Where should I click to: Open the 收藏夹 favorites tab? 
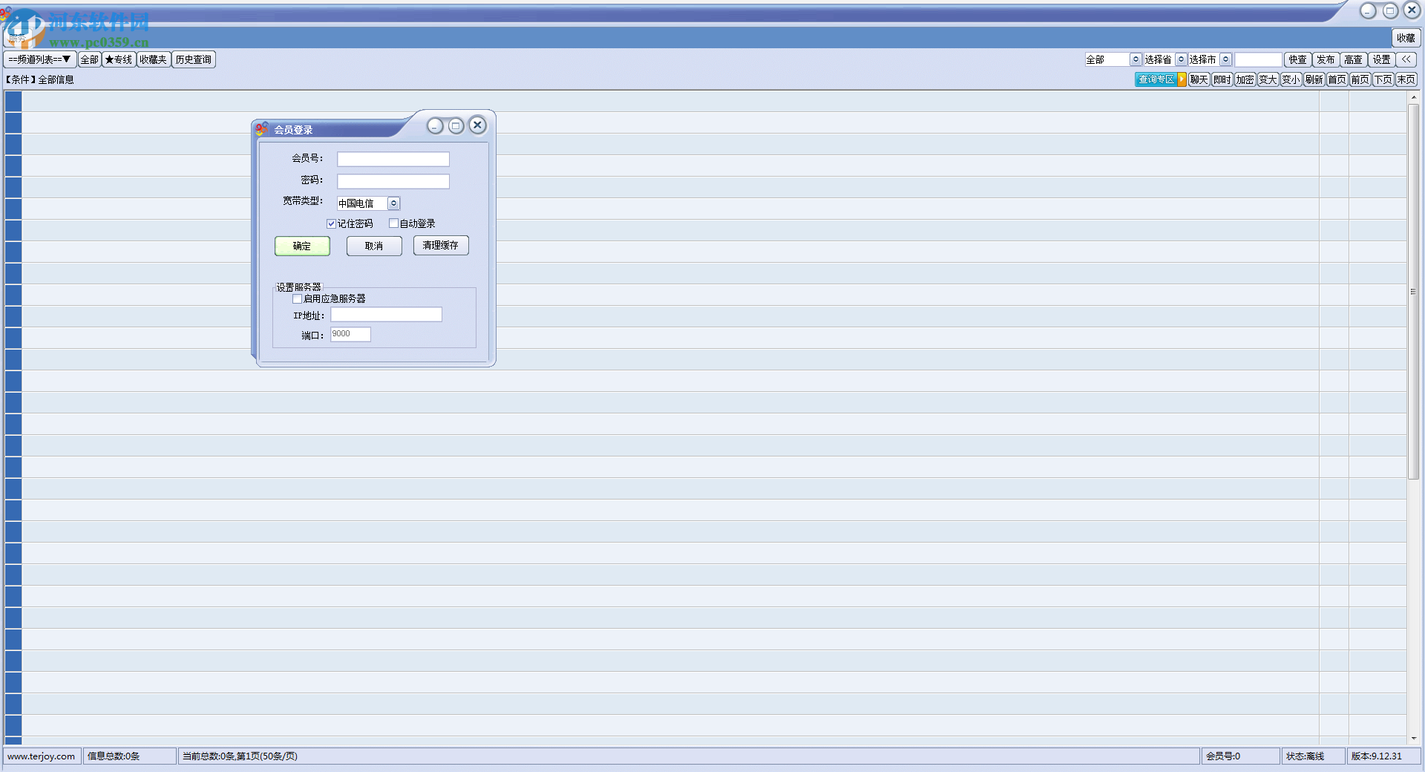(154, 59)
